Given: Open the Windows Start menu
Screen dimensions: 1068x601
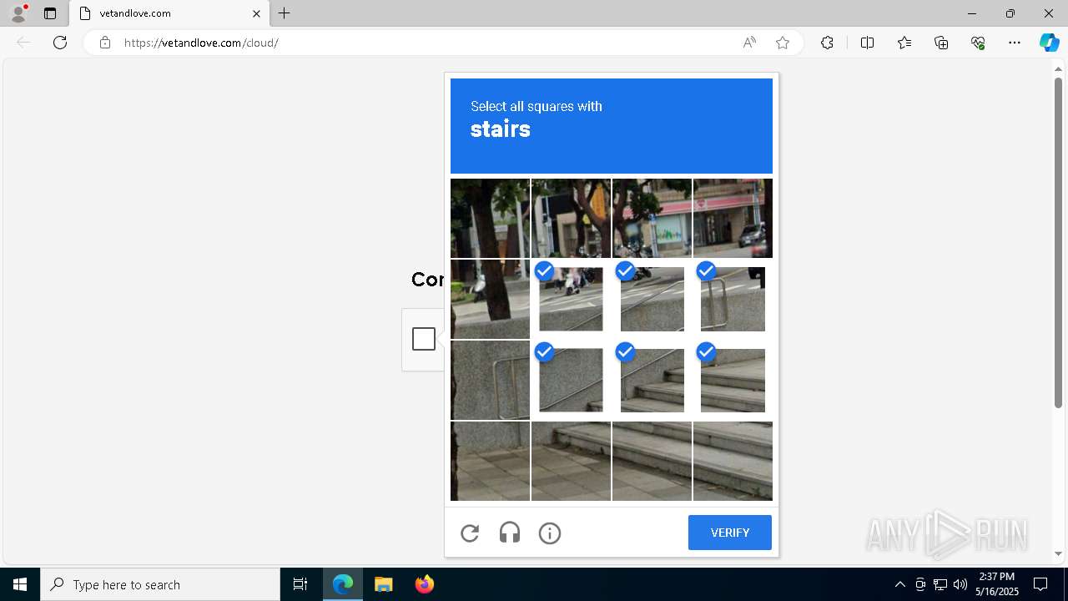Looking at the screenshot, I should pos(20,584).
